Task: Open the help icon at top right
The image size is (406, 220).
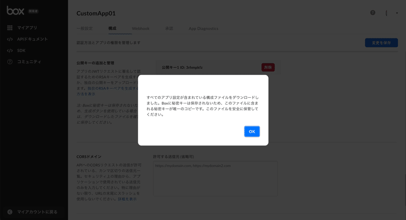Action: (373, 13)
